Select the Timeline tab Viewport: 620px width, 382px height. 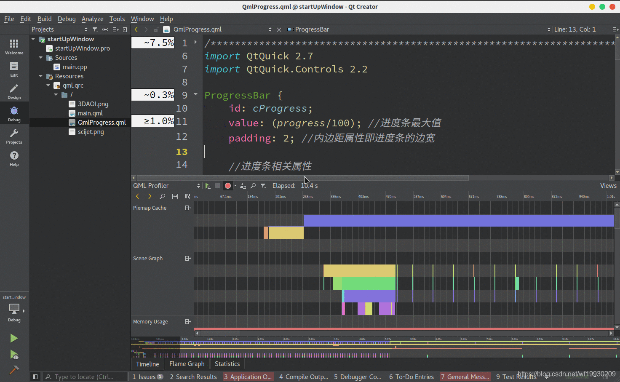(x=147, y=364)
